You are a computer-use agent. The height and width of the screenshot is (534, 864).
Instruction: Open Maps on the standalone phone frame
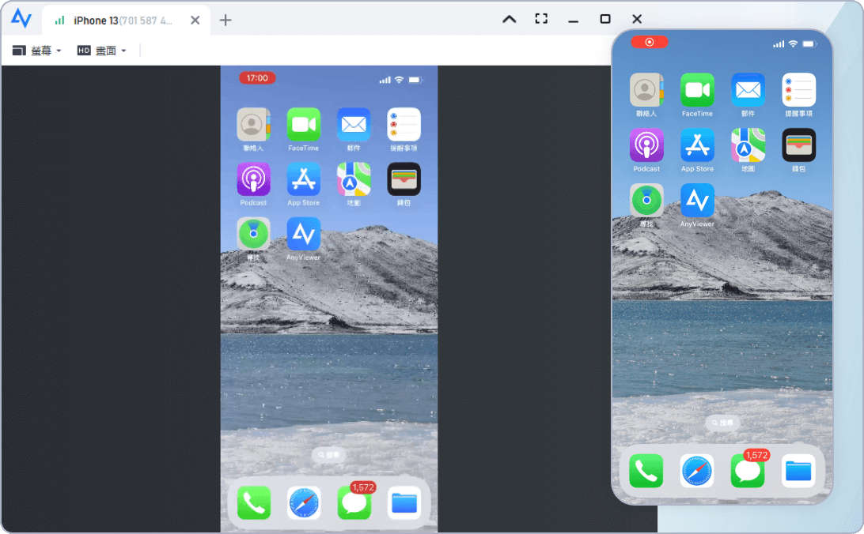tap(748, 145)
